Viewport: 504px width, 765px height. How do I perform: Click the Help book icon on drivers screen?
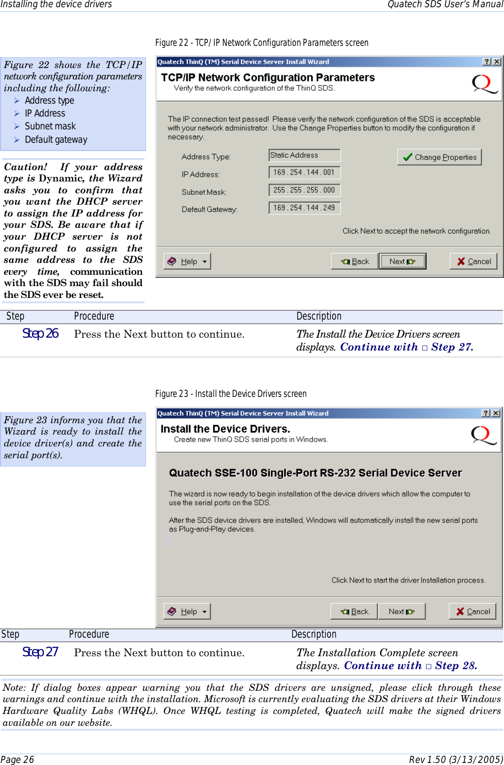point(172,611)
